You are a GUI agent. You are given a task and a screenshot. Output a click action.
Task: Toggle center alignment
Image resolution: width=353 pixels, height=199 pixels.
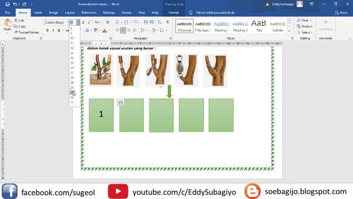click(x=123, y=30)
